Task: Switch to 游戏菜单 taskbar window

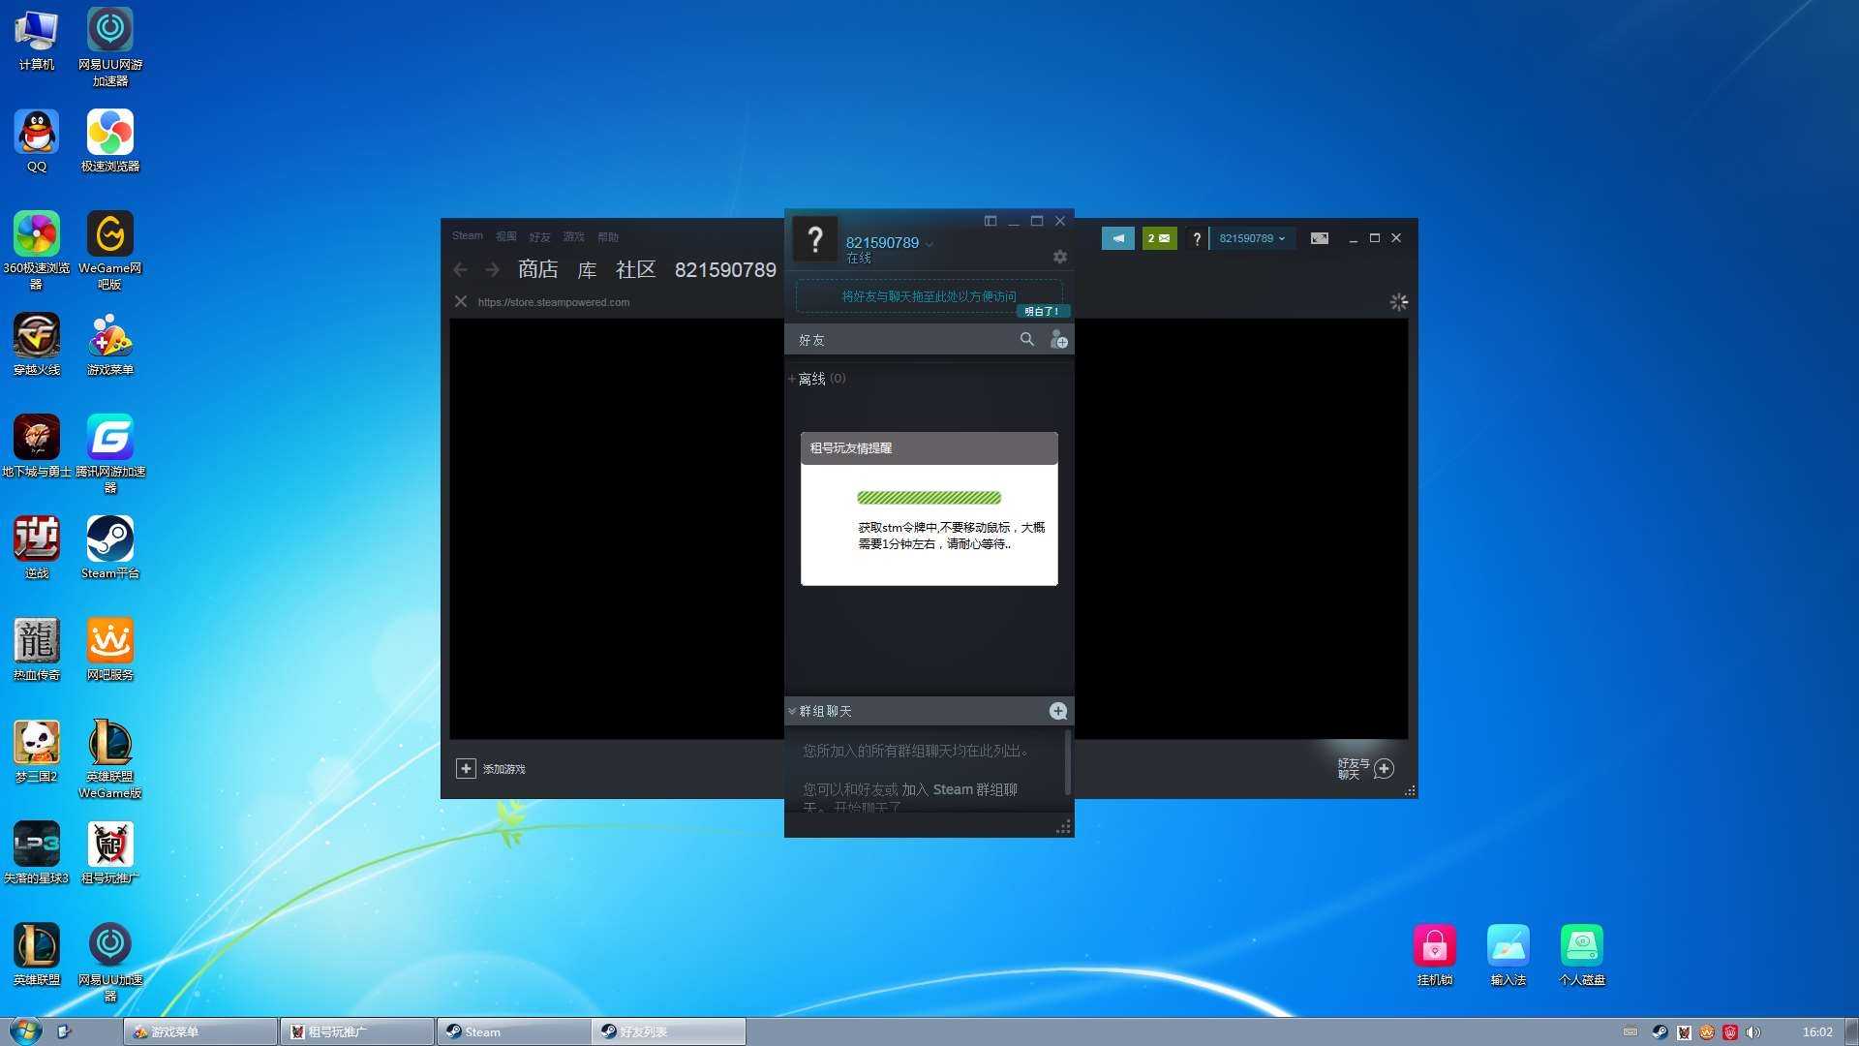Action: point(200,1032)
